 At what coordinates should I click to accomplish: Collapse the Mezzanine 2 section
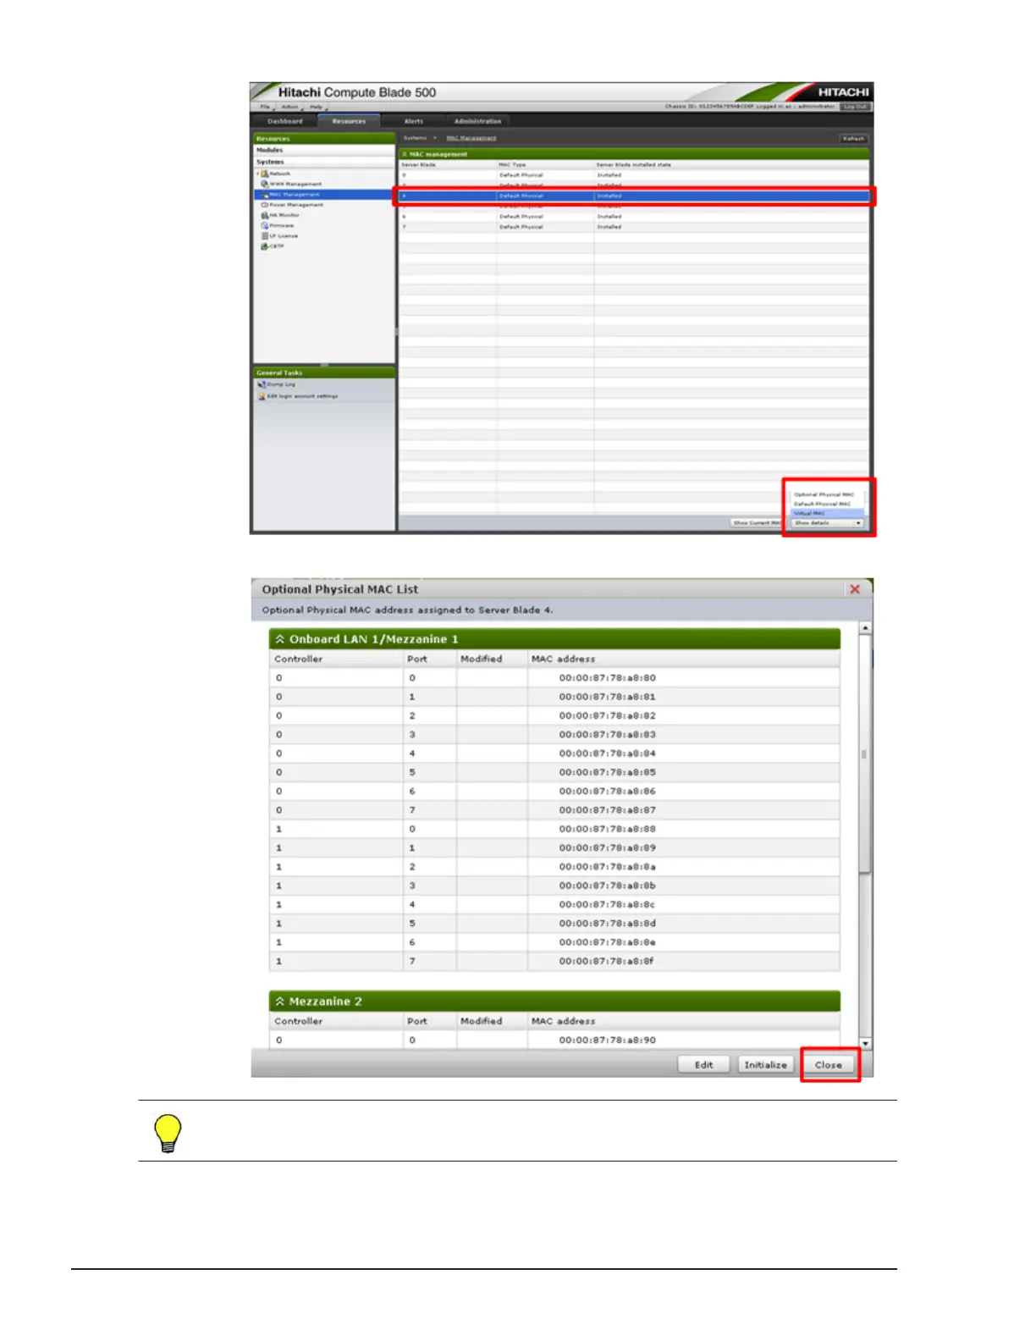(280, 1002)
